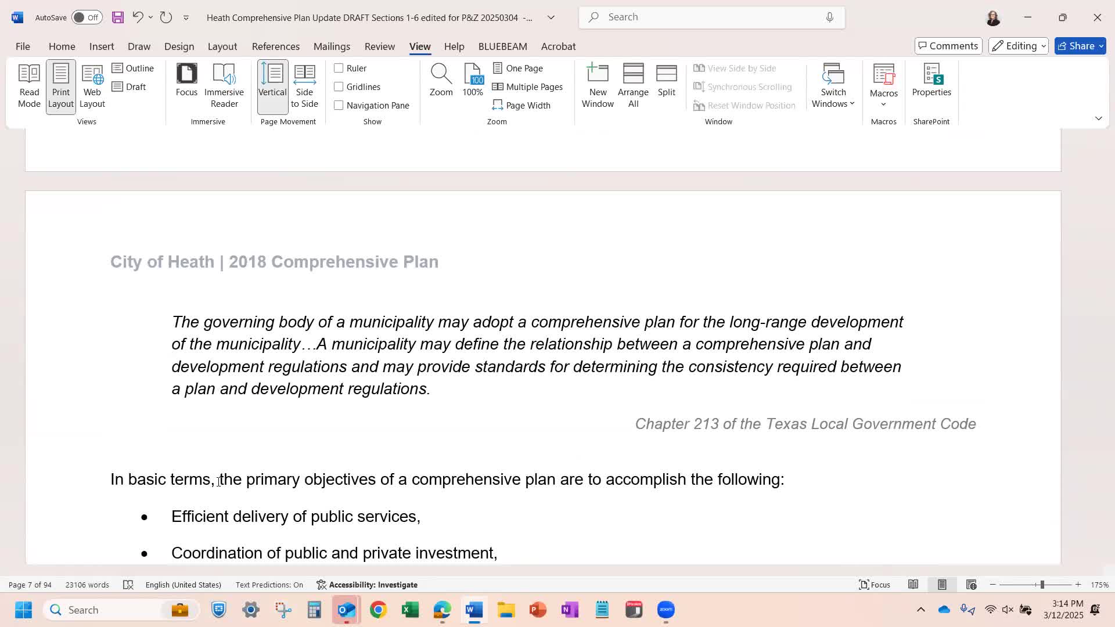This screenshot has width=1115, height=627.
Task: Set zoom to 100%
Action: pos(473,80)
